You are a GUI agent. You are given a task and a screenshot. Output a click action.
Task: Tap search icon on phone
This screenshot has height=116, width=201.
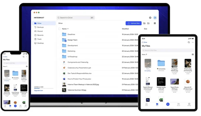[23, 57]
